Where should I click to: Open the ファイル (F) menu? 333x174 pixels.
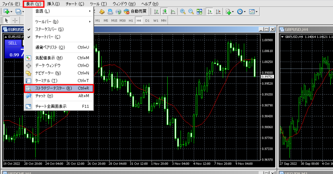(x=11, y=4)
